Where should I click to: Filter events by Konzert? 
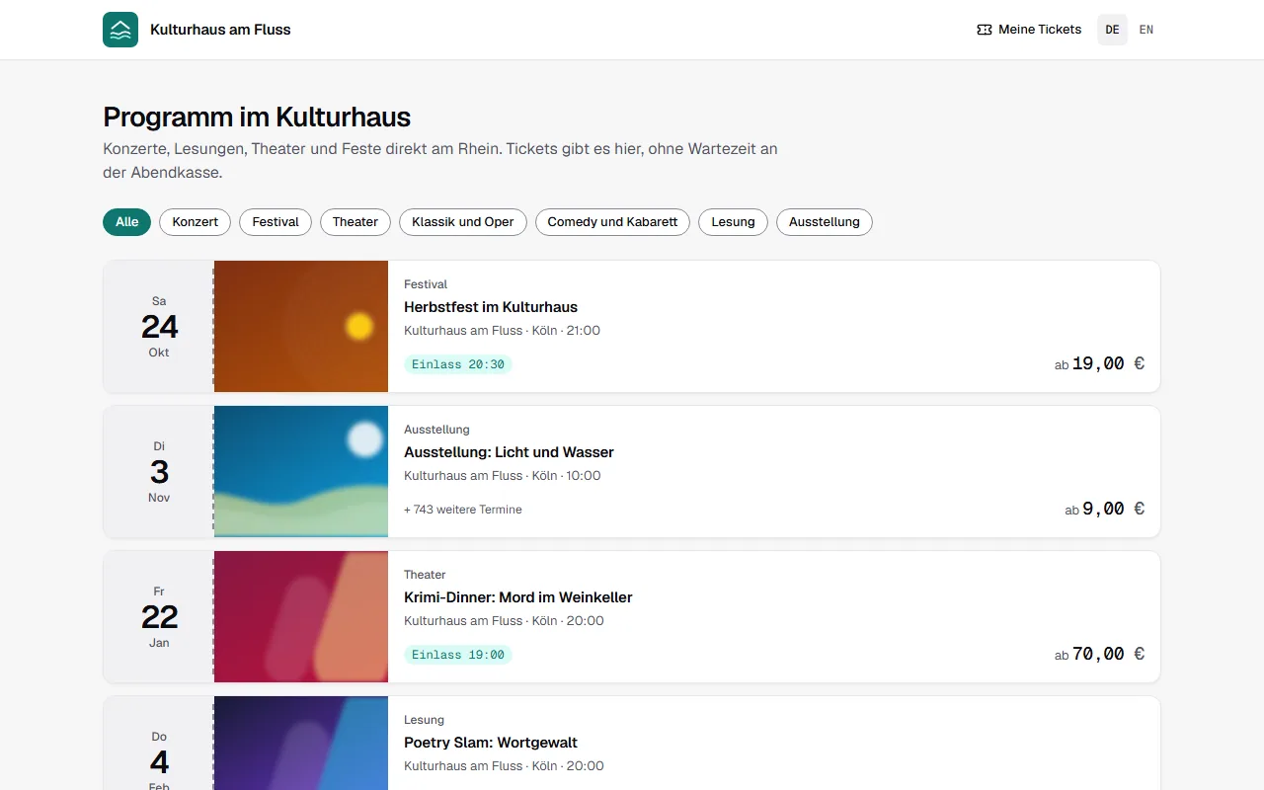[195, 222]
